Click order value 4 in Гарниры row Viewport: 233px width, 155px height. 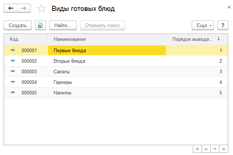click(221, 82)
